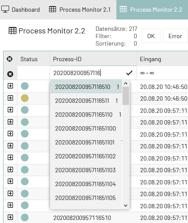This screenshot has width=188, height=223.
Task: Click the Filter: 0 count
Action: [x=135, y=36]
